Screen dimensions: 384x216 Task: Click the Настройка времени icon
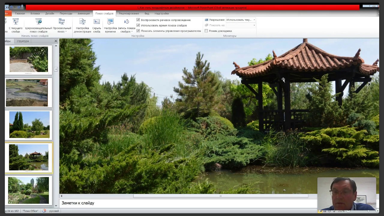tap(110, 22)
